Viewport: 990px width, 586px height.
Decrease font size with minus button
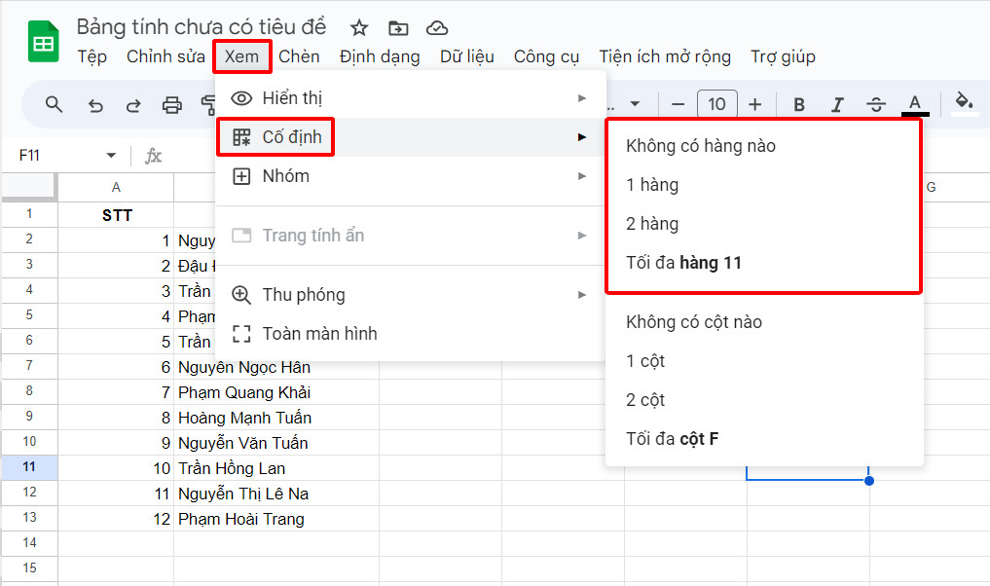[678, 104]
